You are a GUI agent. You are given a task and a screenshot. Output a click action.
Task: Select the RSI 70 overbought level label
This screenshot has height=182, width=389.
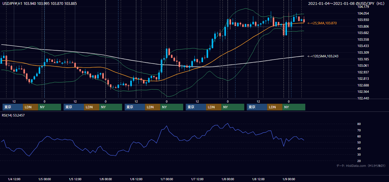(x=359, y=130)
